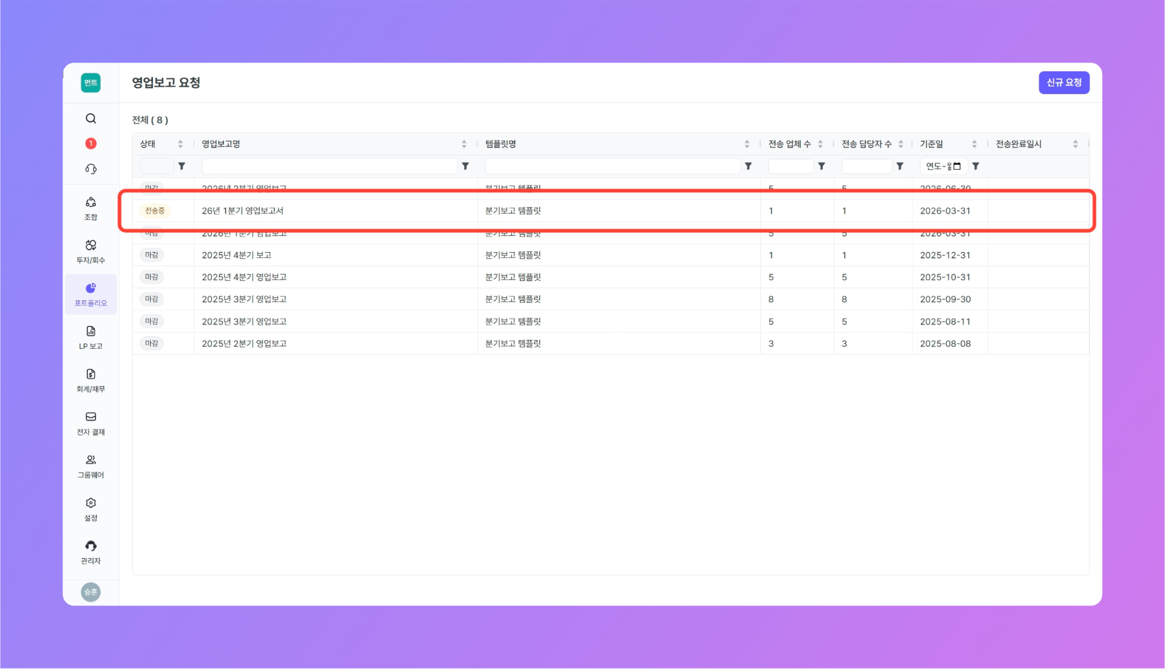The width and height of the screenshot is (1165, 669).
Task: Focus the 템플릿명 filter input box
Action: (x=612, y=166)
